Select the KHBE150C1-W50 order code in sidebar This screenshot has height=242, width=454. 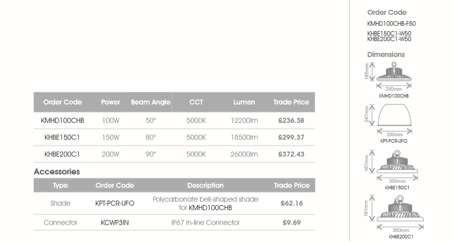click(x=389, y=33)
